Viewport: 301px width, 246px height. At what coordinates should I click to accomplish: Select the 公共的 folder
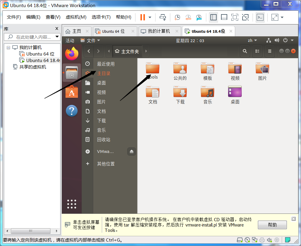(x=180, y=71)
